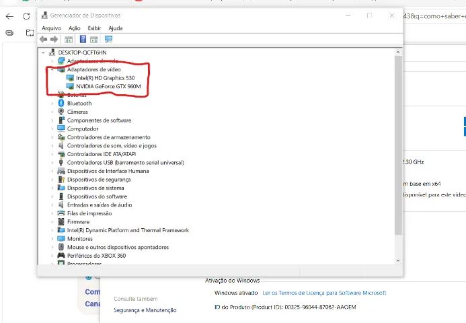Click the browser Back arrow button
This screenshot has width=466, height=323.
(x=9, y=16)
